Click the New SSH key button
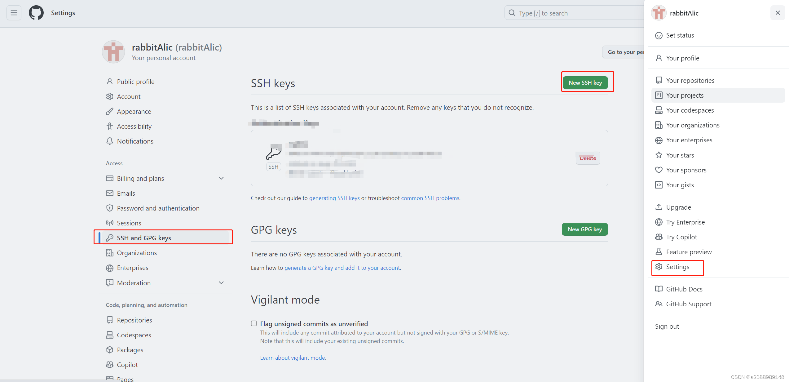 click(586, 82)
